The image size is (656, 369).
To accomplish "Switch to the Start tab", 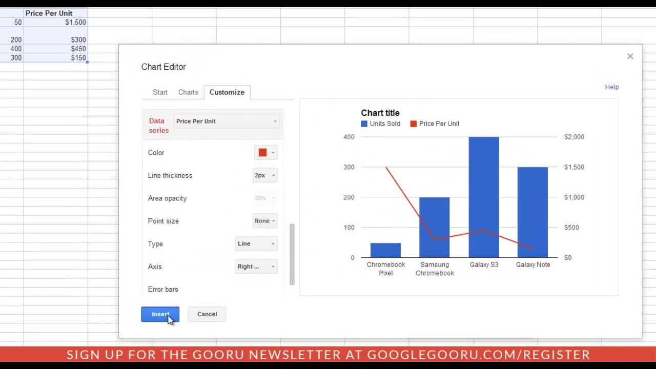I will [x=160, y=92].
